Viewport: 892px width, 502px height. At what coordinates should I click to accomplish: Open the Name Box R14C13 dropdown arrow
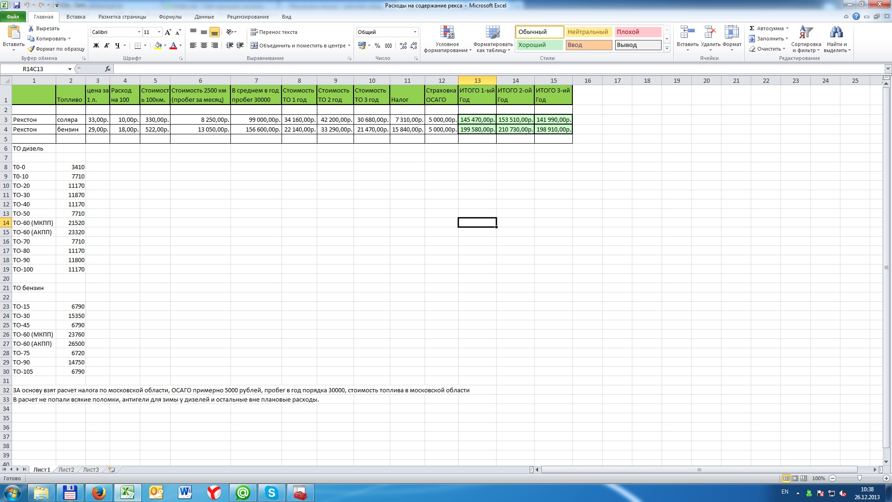[70, 69]
